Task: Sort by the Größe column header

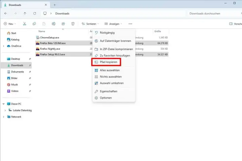Action: pos(158,31)
